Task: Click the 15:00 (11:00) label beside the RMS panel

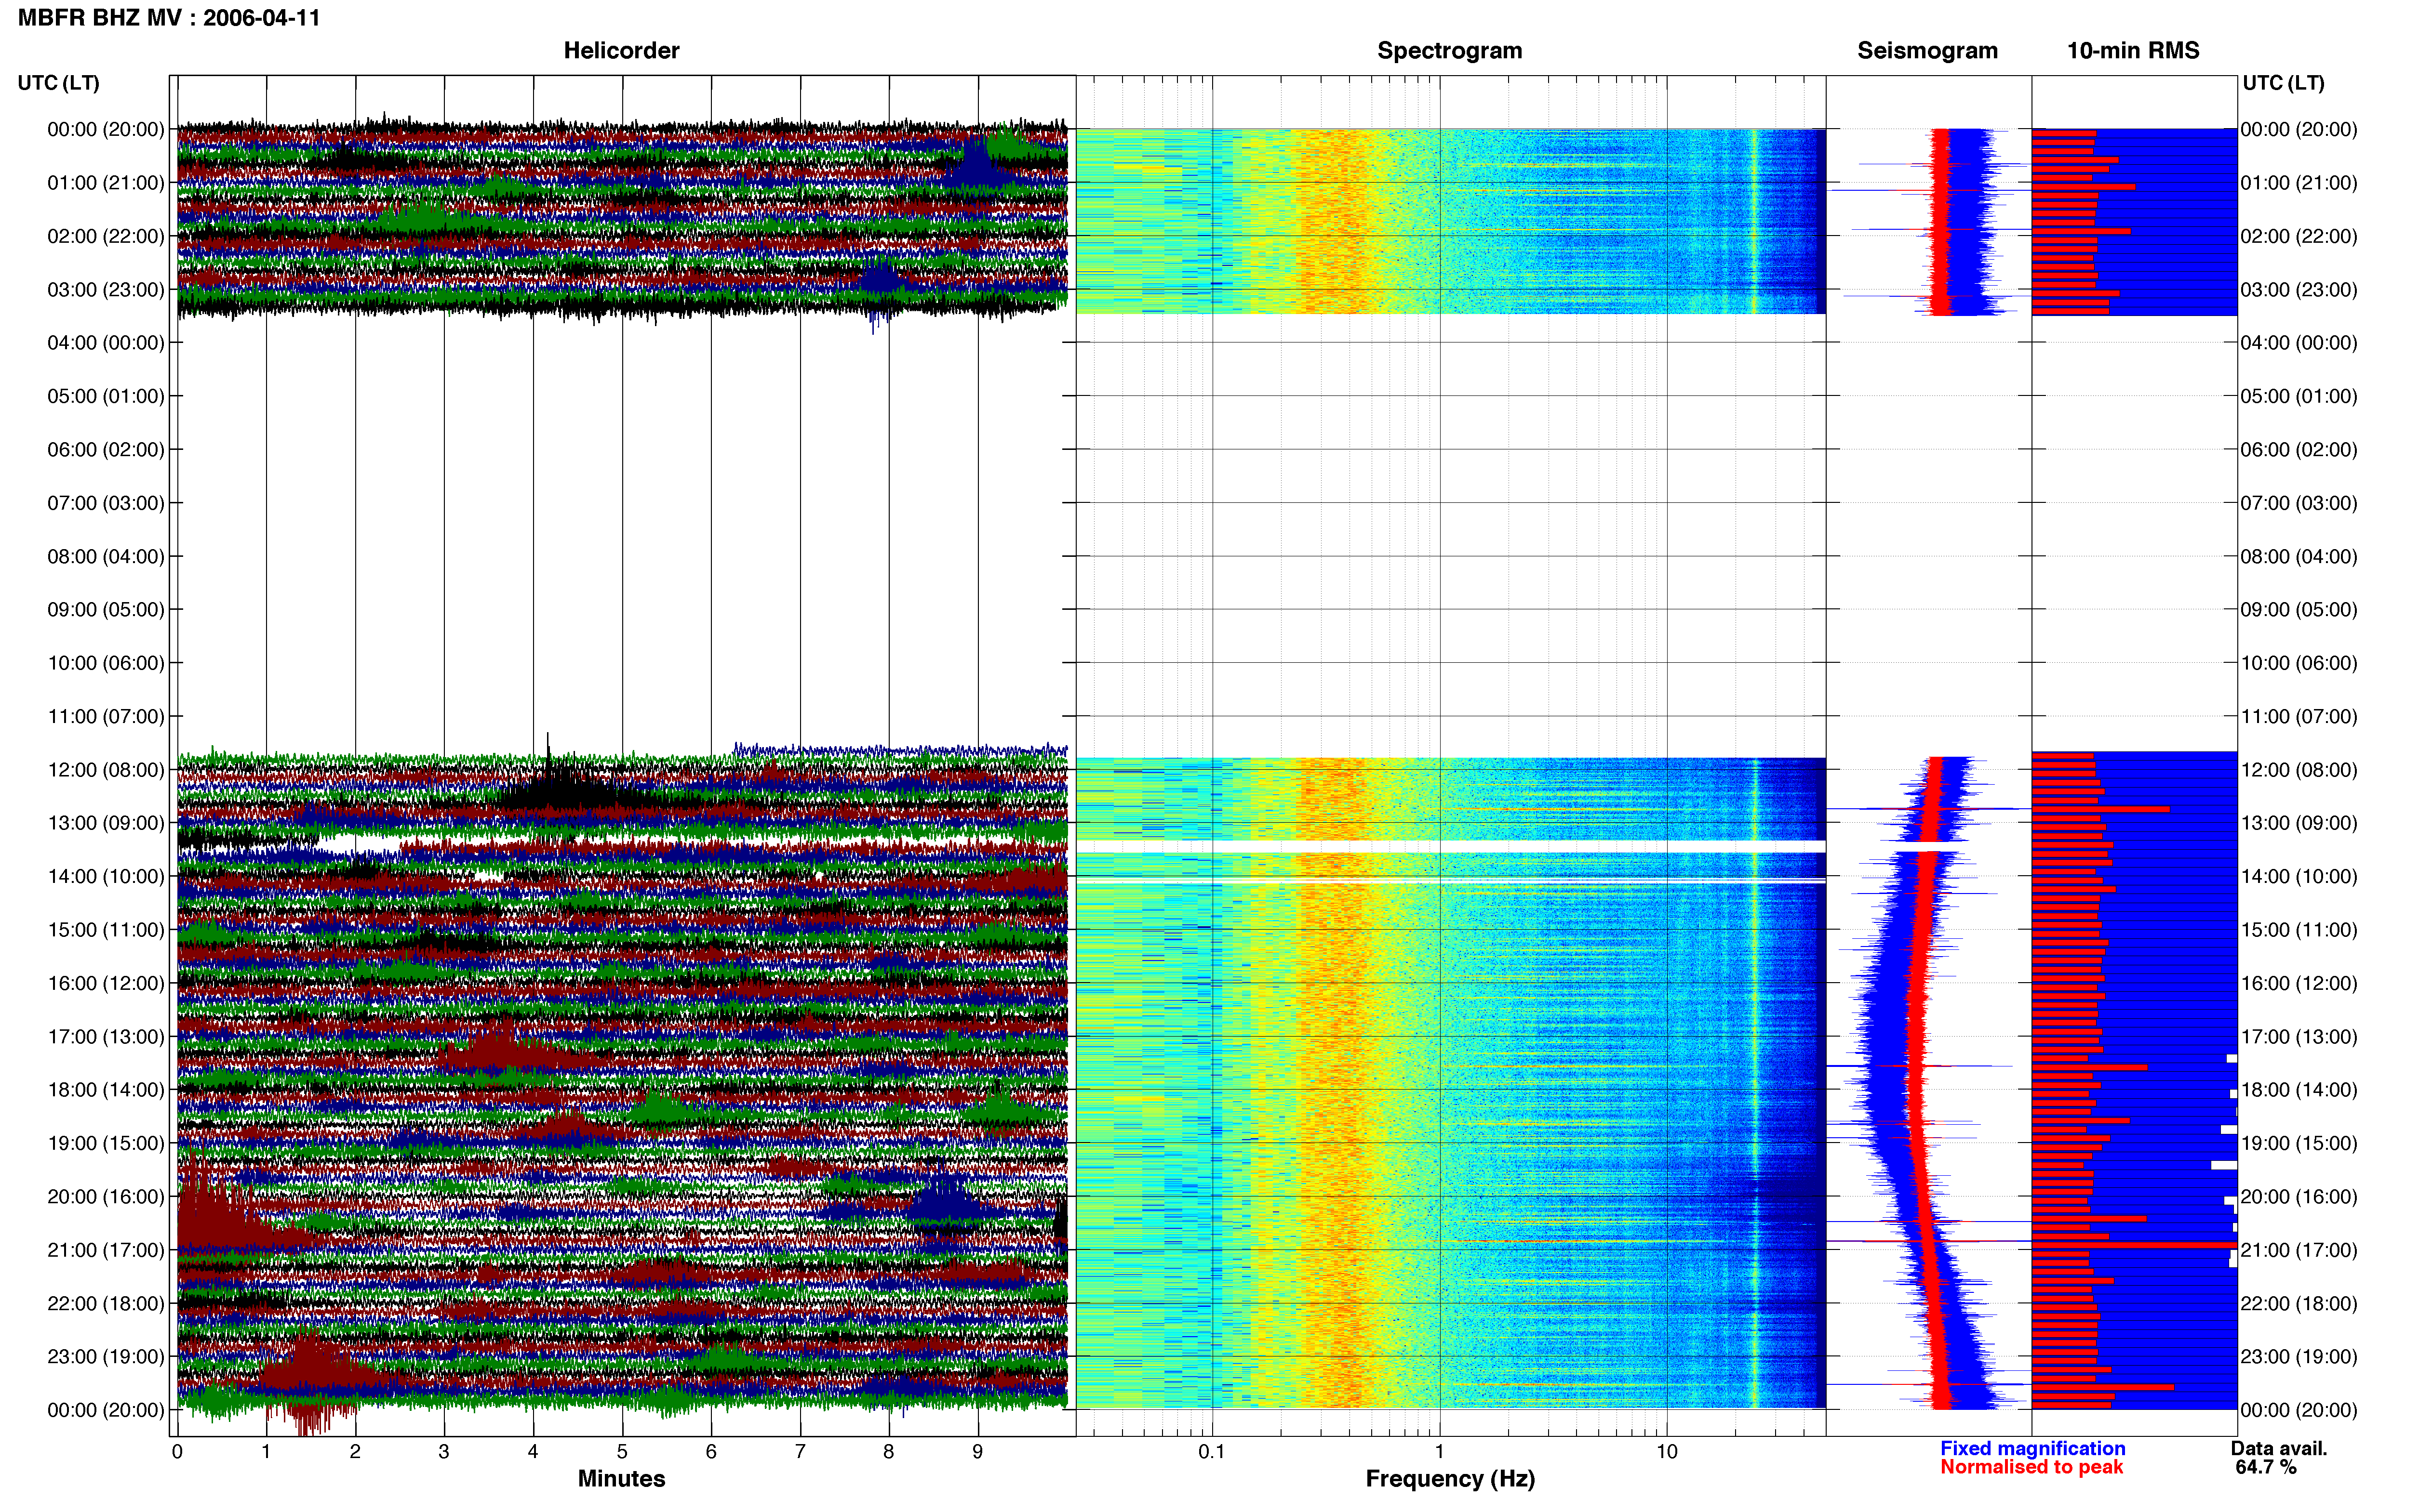Action: [x=2299, y=930]
